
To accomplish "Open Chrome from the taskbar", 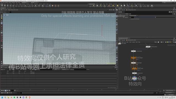I will coord(26,97).
